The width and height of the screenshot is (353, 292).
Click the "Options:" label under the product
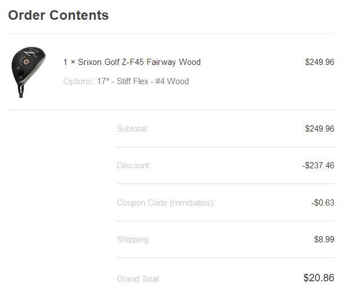[78, 81]
